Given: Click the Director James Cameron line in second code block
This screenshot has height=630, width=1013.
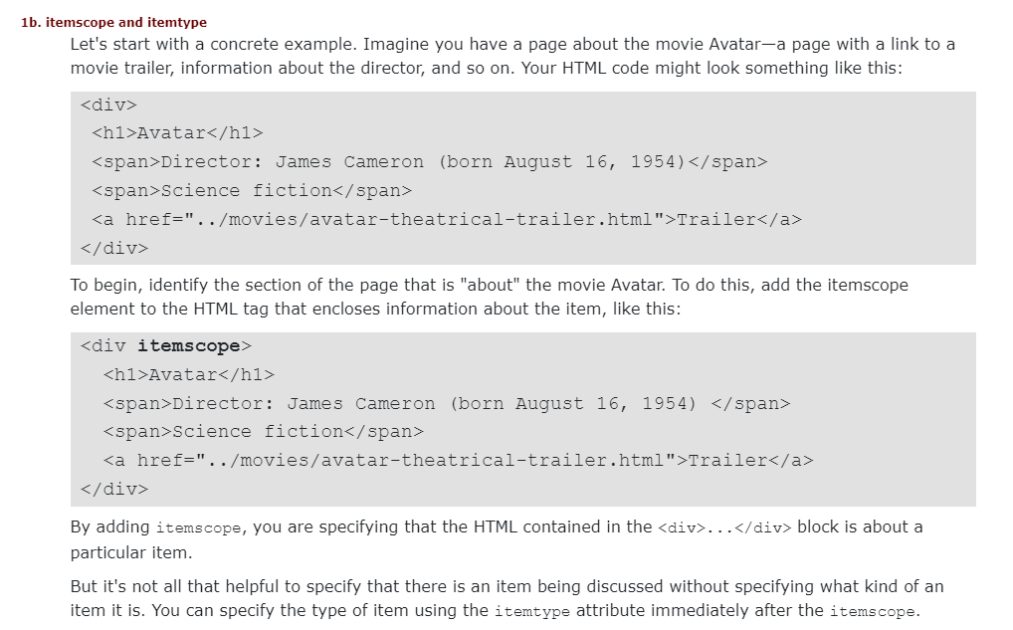Looking at the screenshot, I should pyautogui.click(x=446, y=403).
